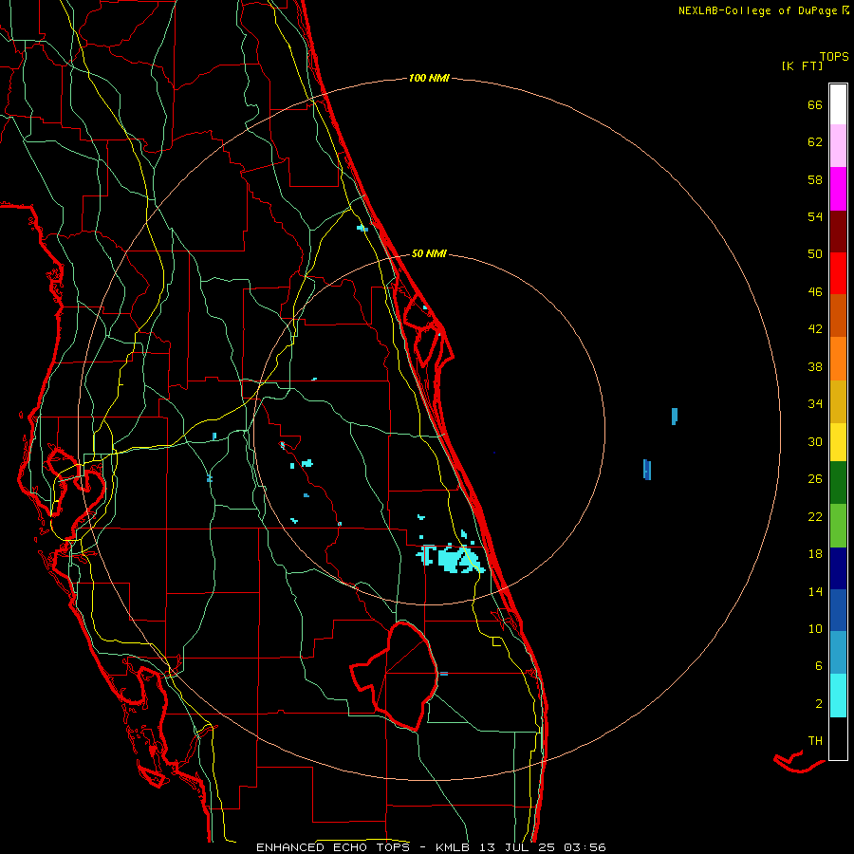
Task: Click the legend label "TH"
Action: [815, 741]
